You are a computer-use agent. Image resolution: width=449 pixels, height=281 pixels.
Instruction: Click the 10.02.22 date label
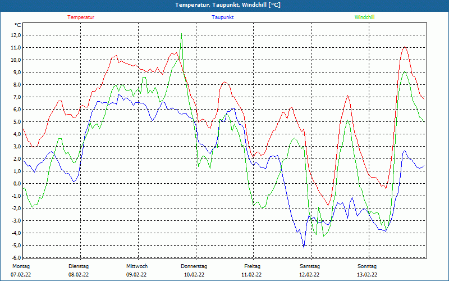194,275
